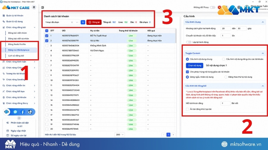Uncheck row 1 Đỗ Thị Tuyết Hoạt
Image resolution: width=268 pixels, height=150 pixels.
[47, 36]
